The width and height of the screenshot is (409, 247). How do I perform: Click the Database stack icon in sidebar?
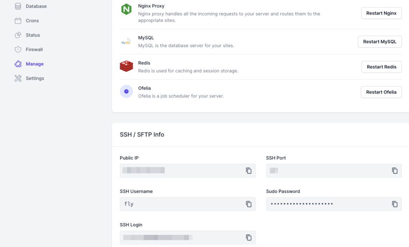(x=18, y=6)
